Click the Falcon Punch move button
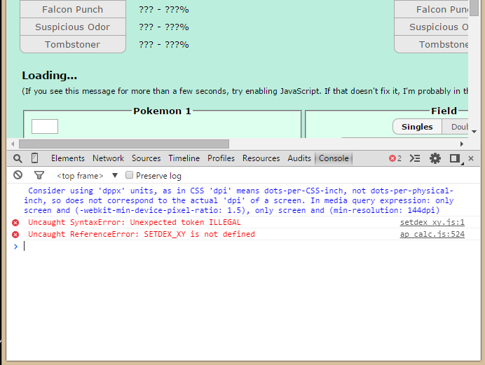 (x=73, y=10)
